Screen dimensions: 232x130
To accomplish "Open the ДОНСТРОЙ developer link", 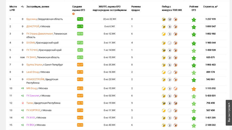I will click(33, 26).
